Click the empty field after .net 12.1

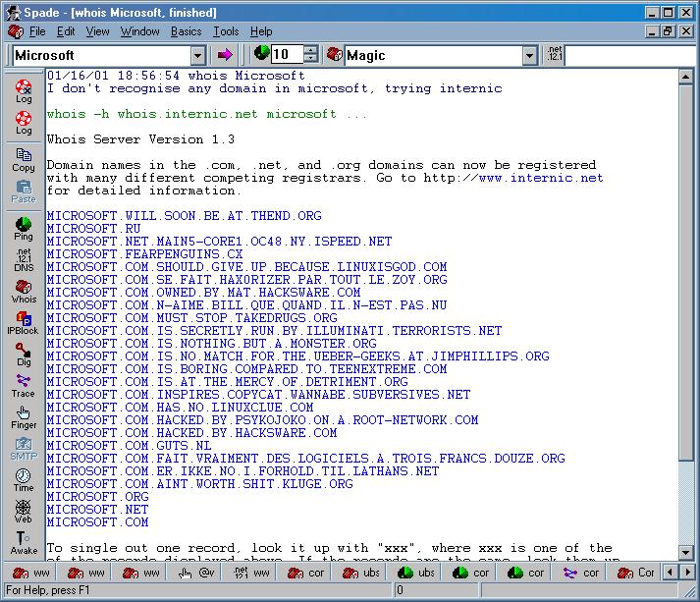[630, 55]
